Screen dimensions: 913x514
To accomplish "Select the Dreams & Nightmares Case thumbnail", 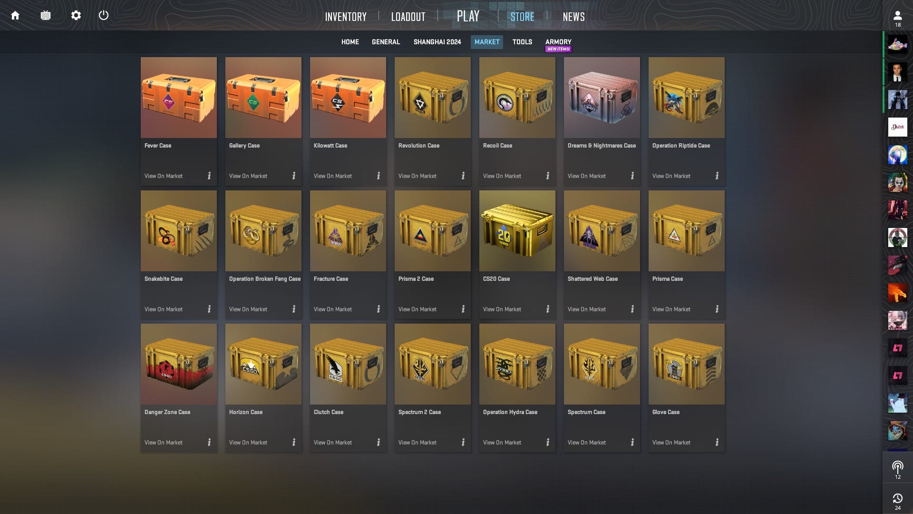I will coord(602,98).
